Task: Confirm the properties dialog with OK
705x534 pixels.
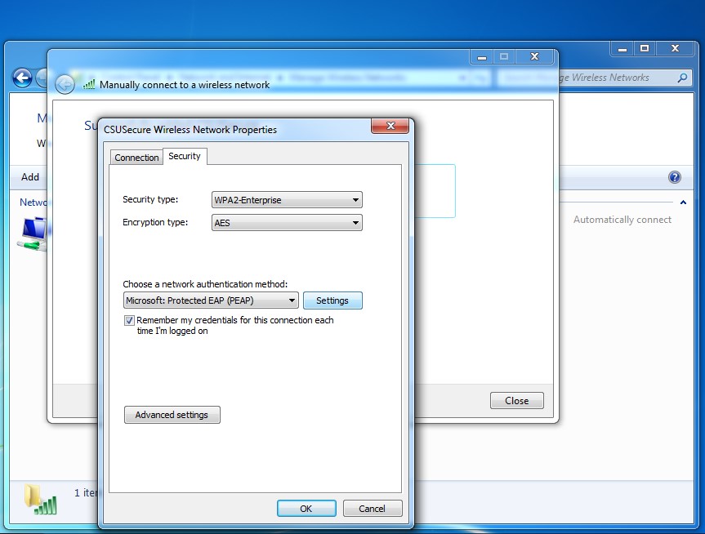Action: (x=306, y=509)
